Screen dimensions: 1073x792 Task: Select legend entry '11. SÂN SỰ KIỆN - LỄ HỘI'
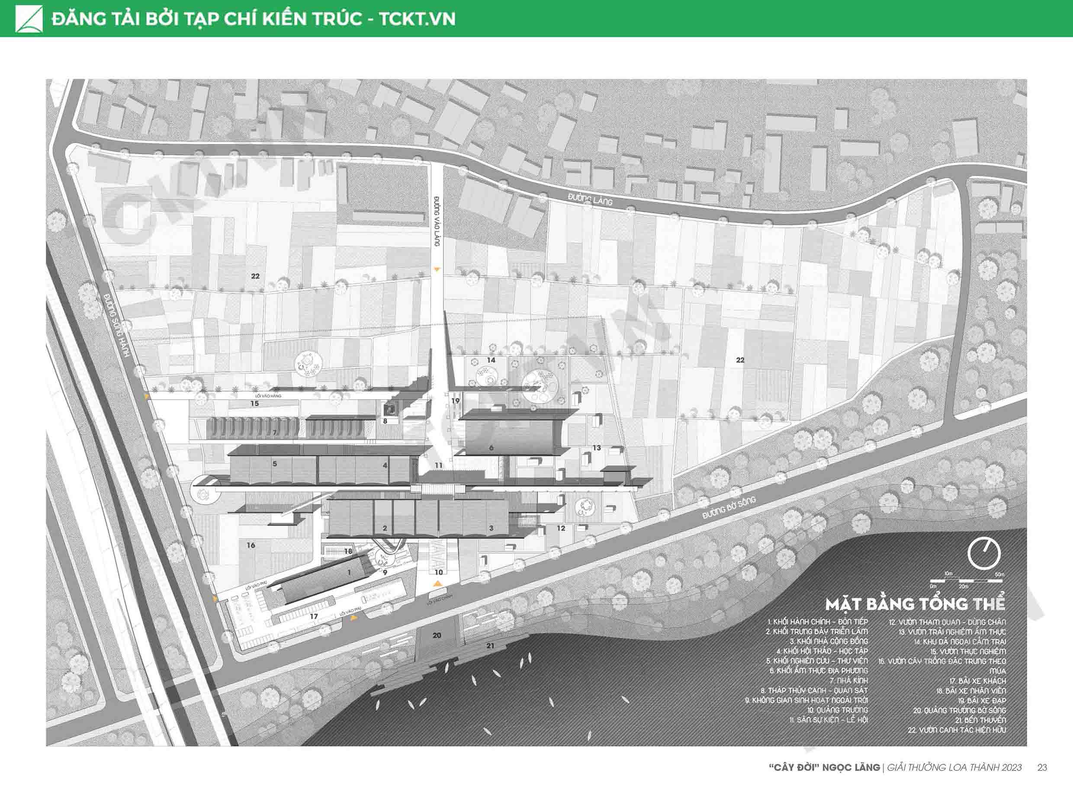coord(829,720)
